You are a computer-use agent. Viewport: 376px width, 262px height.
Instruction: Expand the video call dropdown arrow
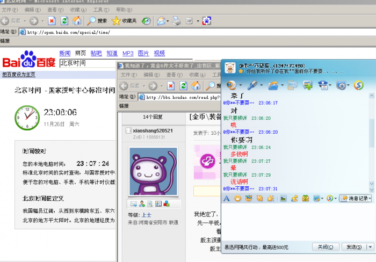(x=241, y=85)
